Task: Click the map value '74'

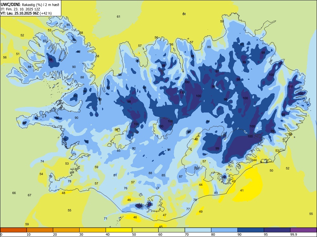Action: click(x=42, y=161)
